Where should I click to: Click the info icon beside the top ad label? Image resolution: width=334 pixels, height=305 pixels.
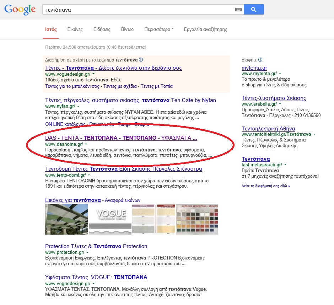coord(141,60)
